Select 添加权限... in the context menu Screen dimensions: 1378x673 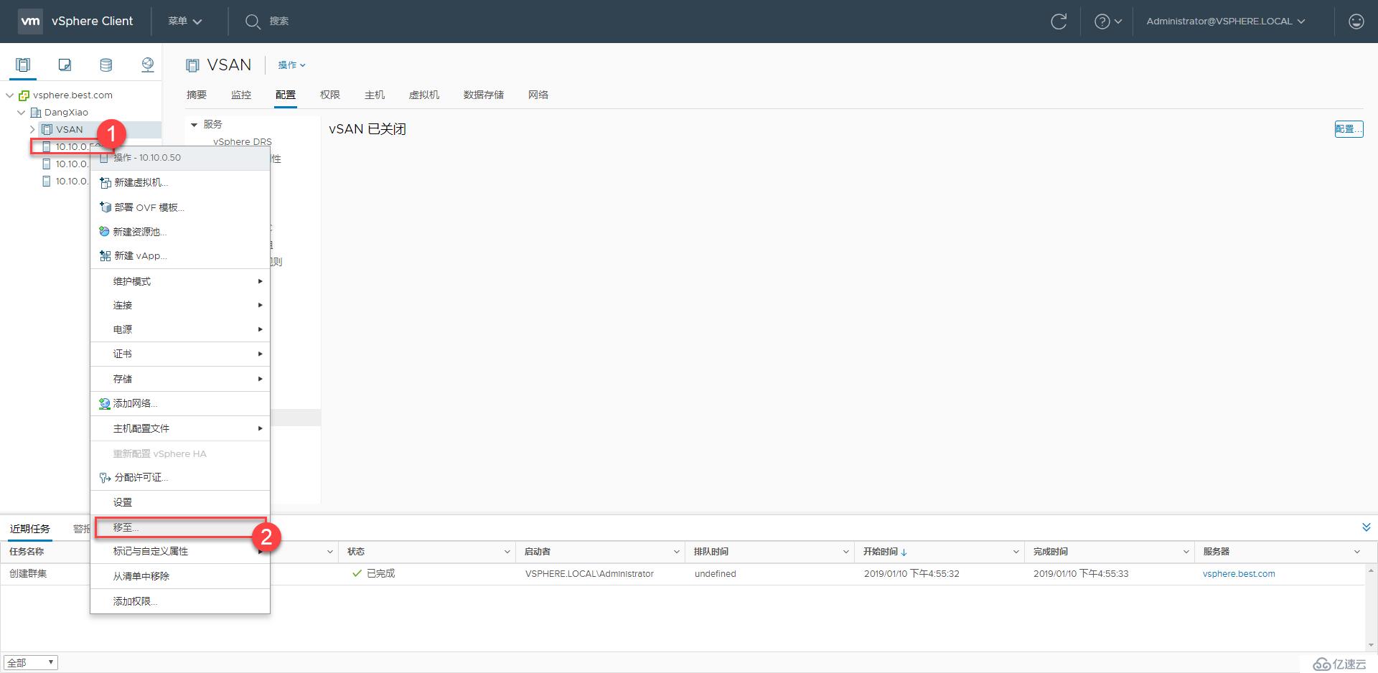(180, 601)
